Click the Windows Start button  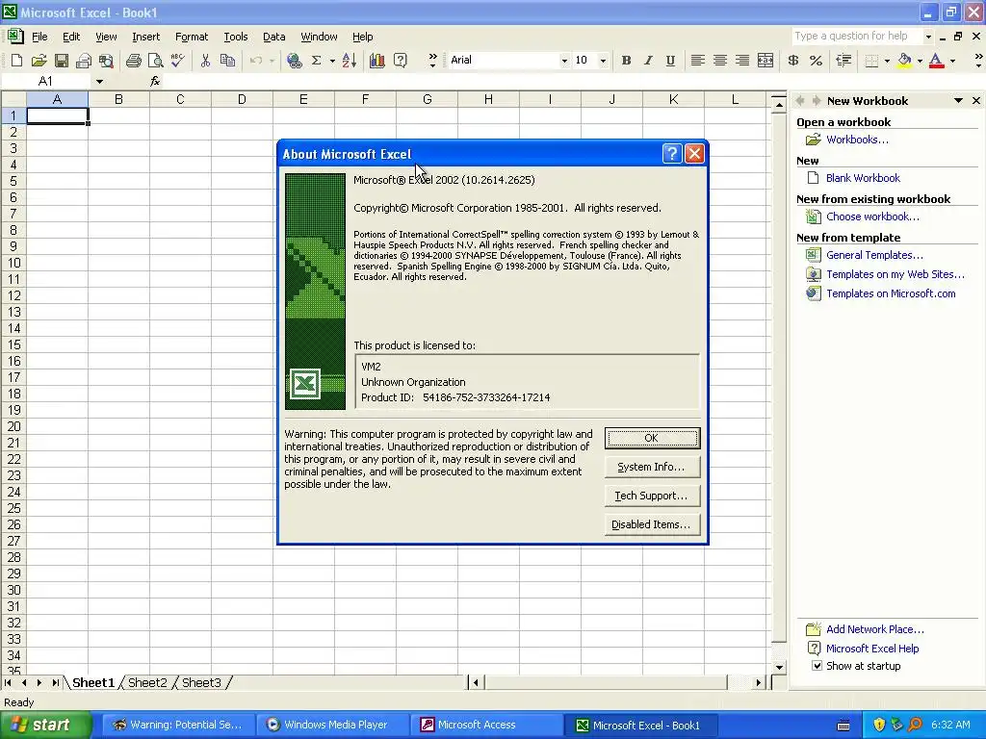coord(44,726)
